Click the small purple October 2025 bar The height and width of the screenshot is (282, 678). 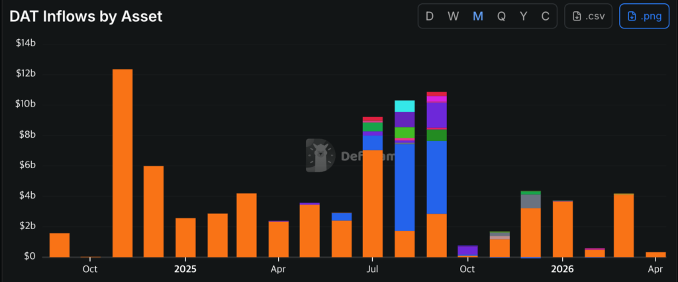(x=467, y=250)
